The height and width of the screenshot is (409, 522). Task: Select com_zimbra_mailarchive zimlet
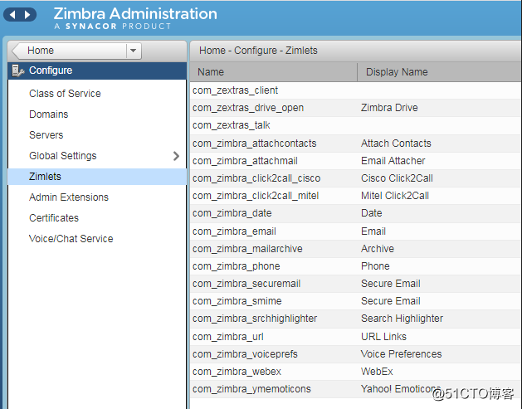pos(247,249)
